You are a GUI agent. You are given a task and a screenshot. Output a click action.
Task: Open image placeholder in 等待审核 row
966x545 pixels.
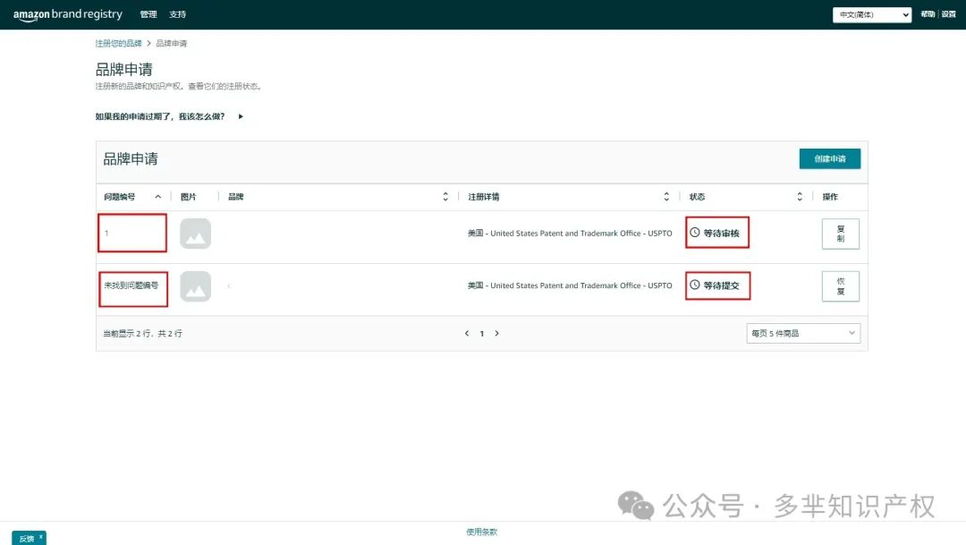click(195, 234)
